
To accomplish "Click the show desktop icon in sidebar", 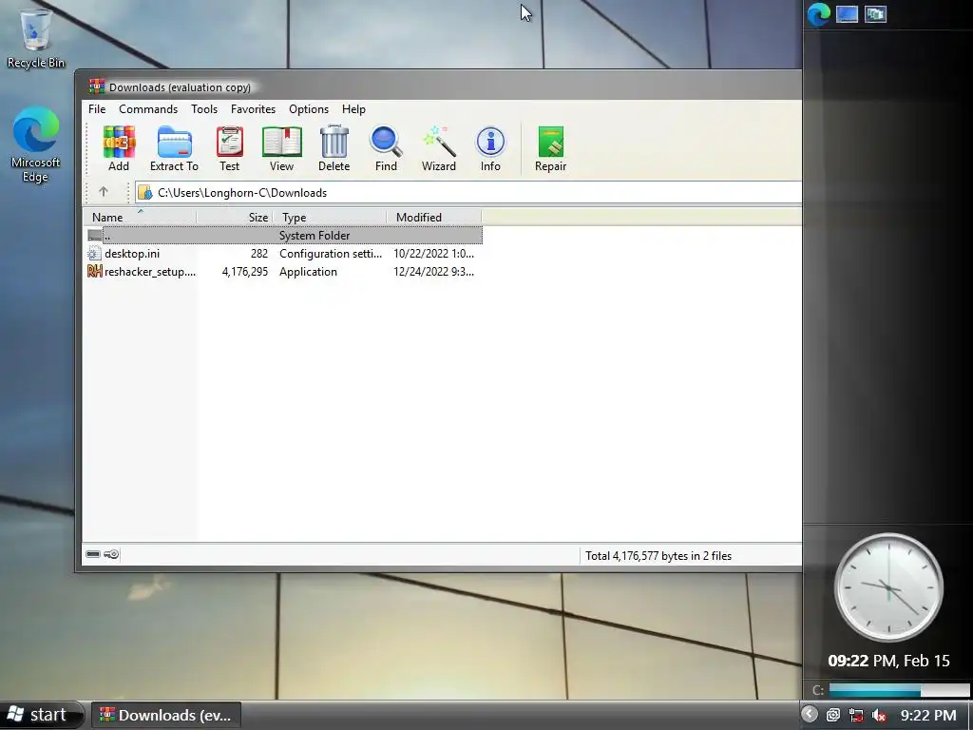I will [x=847, y=14].
